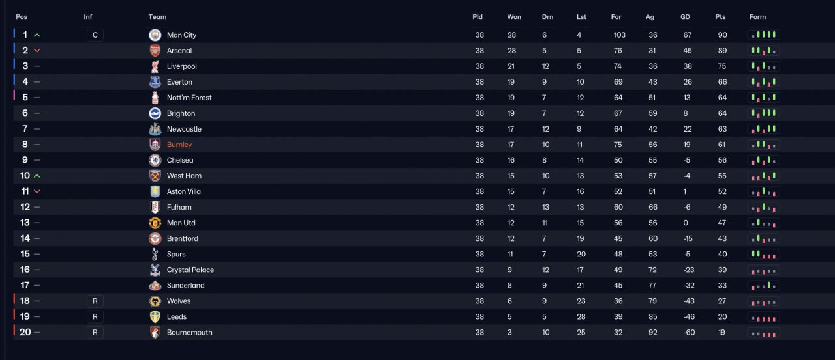This screenshot has width=835, height=360.
Task: Click Leeds' form indicator bars
Action: pos(763,316)
